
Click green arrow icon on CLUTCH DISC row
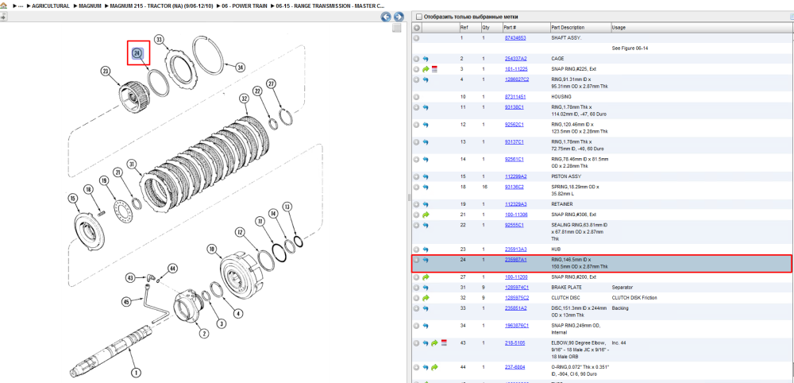coord(426,298)
